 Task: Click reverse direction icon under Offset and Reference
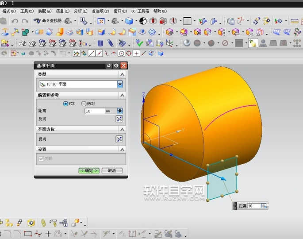(x=119, y=119)
